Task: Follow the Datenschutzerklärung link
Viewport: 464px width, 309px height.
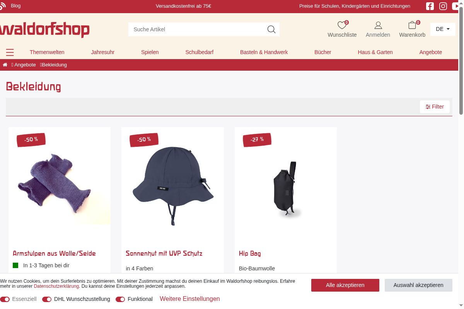Action: (56, 286)
